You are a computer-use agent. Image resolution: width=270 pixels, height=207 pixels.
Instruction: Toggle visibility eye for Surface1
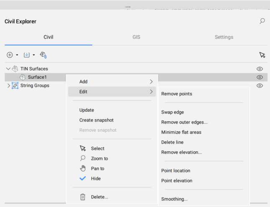click(260, 77)
